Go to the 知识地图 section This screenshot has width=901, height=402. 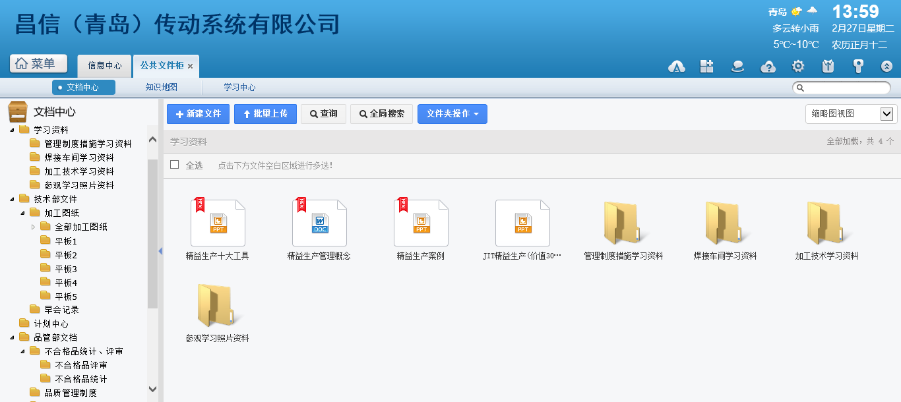pyautogui.click(x=162, y=87)
